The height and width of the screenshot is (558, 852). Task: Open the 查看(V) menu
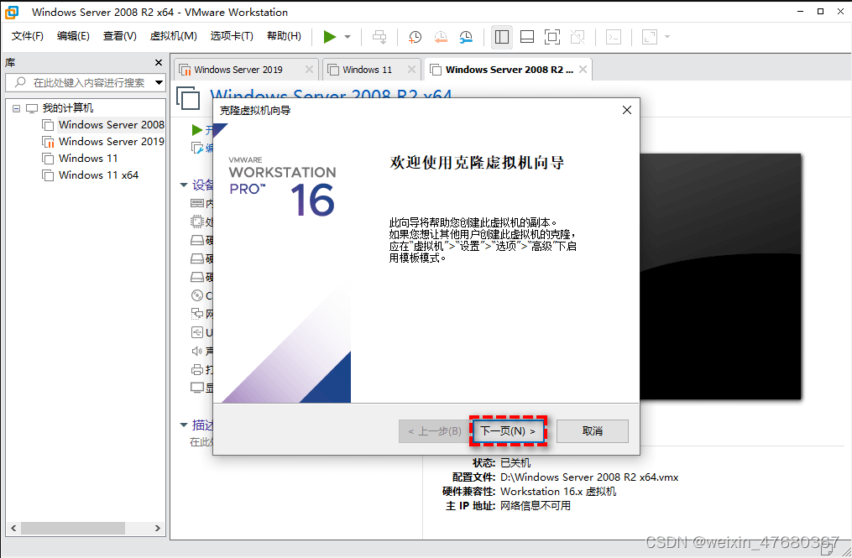(119, 36)
